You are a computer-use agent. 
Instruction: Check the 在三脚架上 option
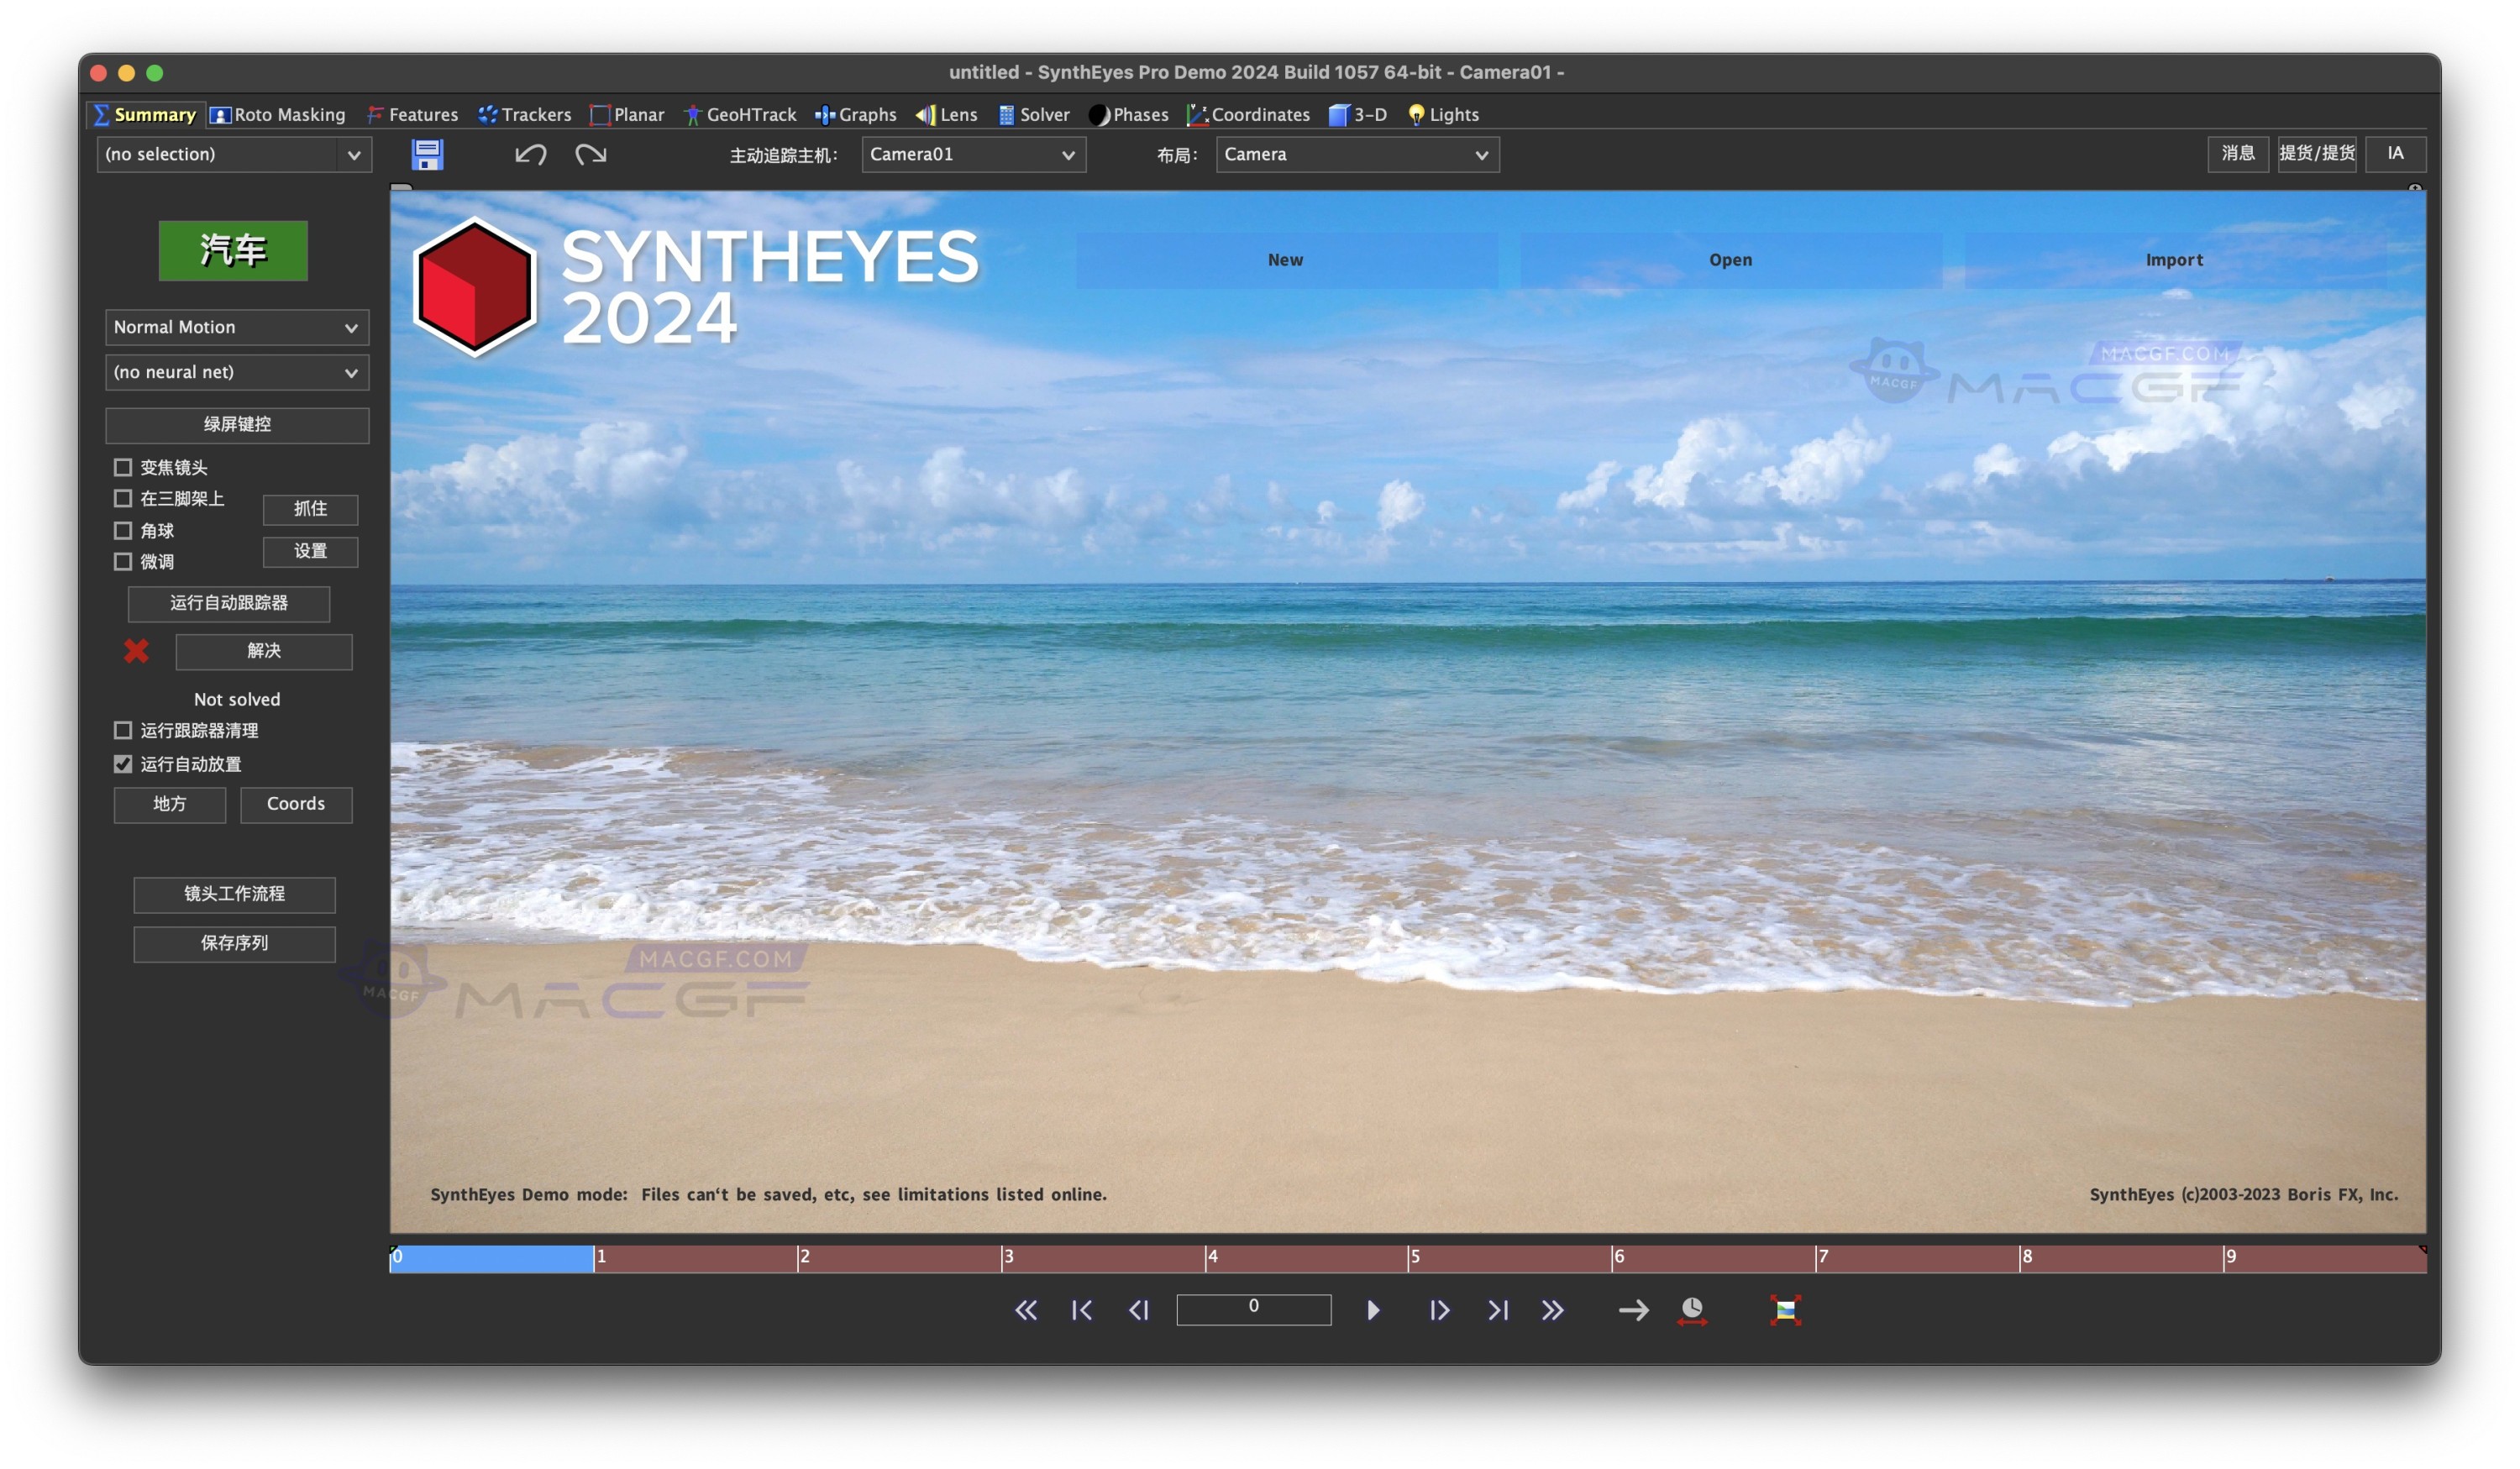coord(123,498)
